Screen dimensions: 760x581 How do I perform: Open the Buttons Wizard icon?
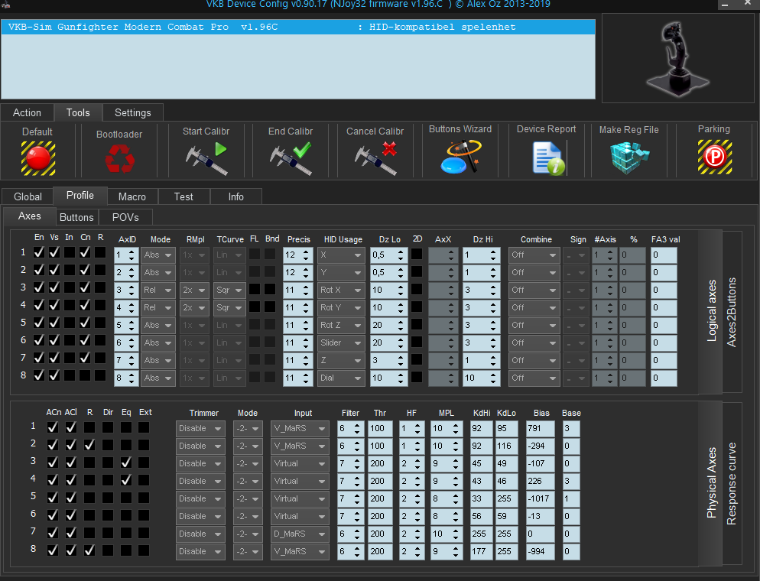click(460, 157)
